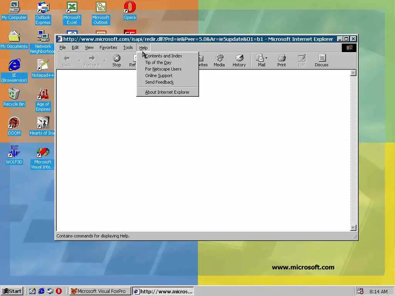Close the open Help menu
Screen dimensions: 395x296
143,48
